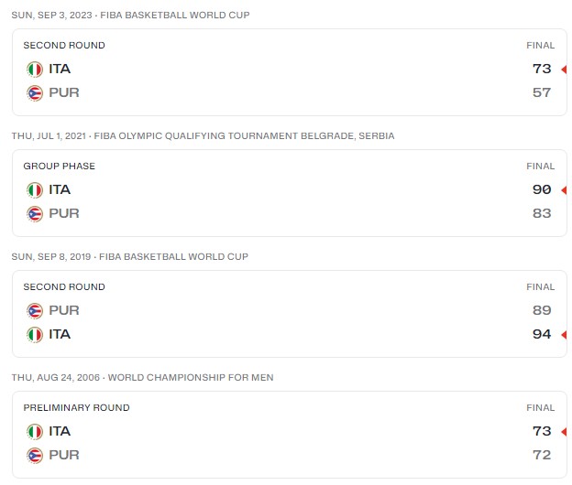Click the Sep 3, 2023 World Cup heading
This screenshot has width=572, height=485.
click(130, 16)
